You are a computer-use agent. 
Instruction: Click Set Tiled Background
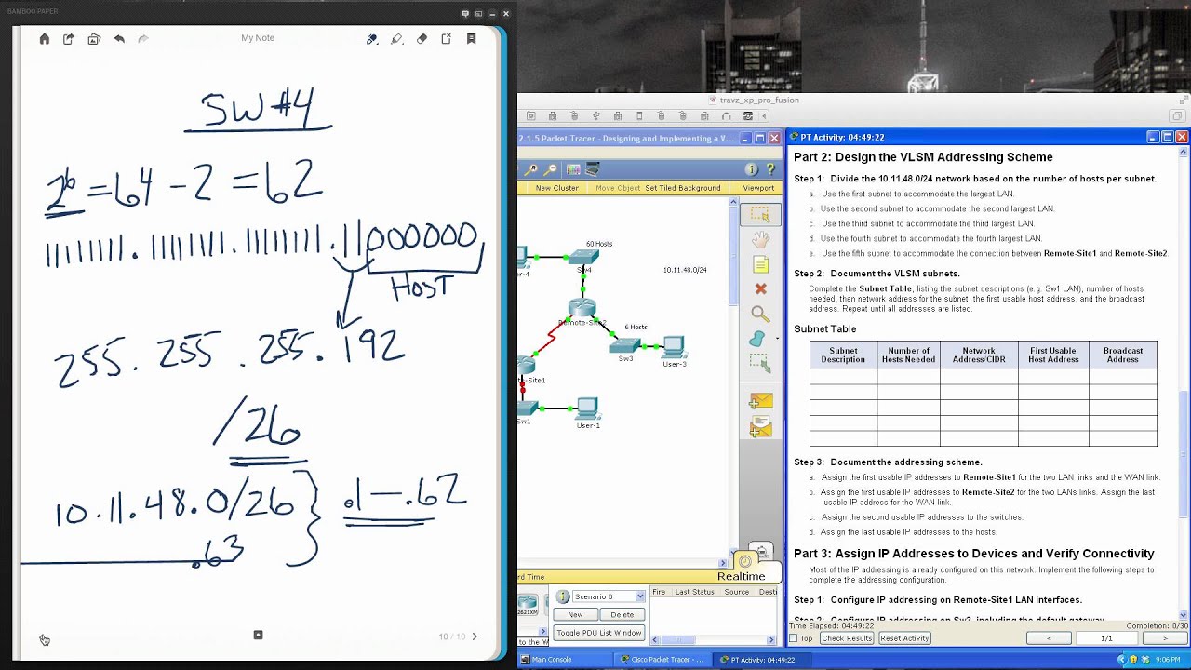(683, 188)
